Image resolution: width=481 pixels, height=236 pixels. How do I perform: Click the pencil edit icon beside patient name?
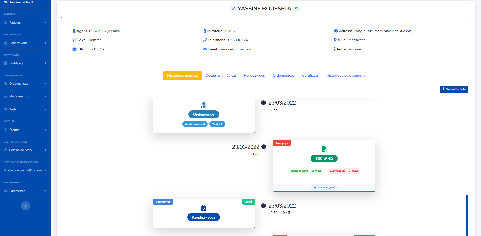(x=234, y=9)
